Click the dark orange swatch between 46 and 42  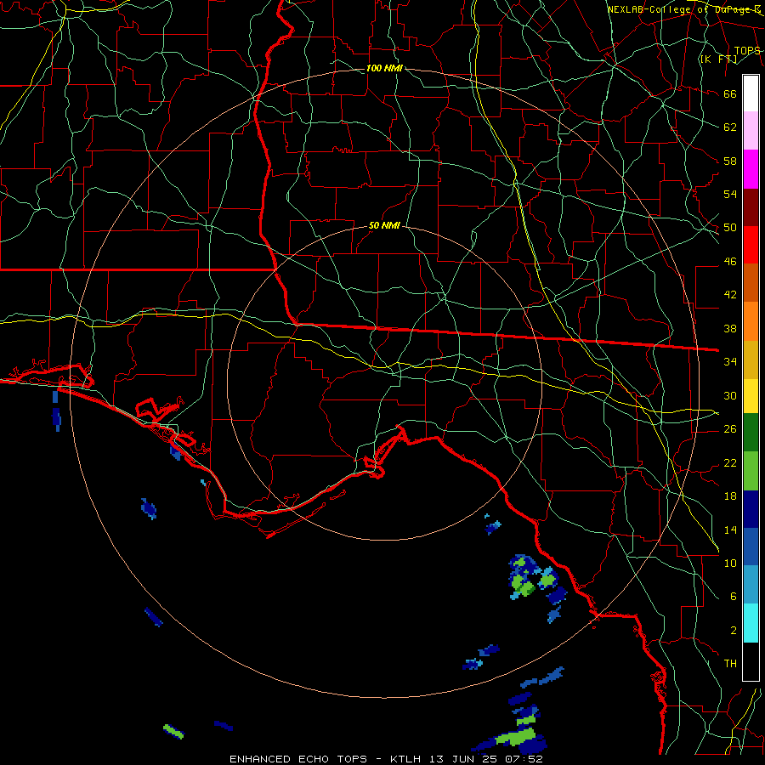751,282
